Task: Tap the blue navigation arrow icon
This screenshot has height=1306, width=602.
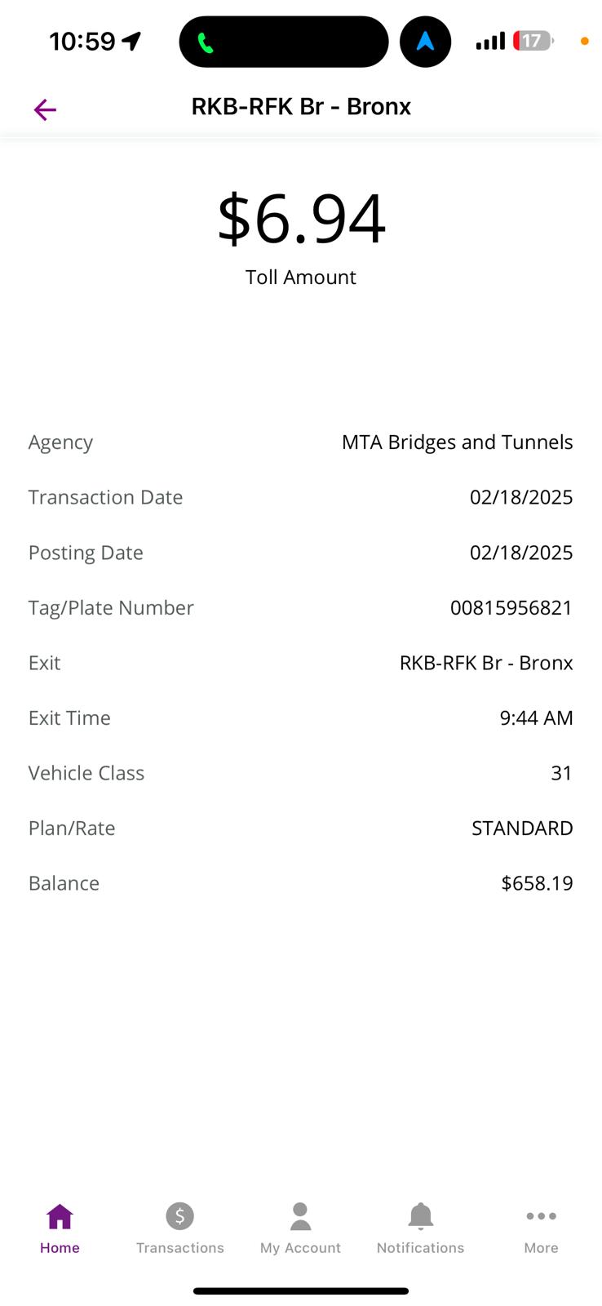Action: tap(425, 42)
